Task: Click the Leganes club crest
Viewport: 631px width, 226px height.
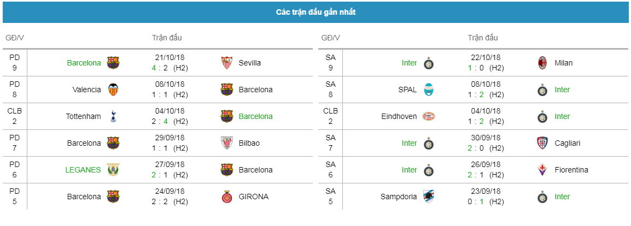Action: point(113,170)
